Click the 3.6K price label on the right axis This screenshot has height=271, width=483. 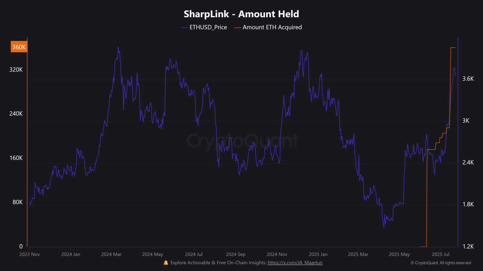[468, 79]
